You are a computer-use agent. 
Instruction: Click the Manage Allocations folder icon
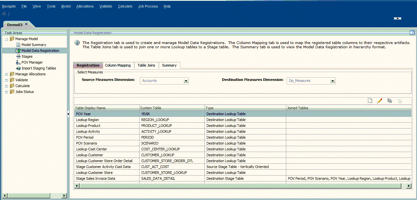pos(12,74)
